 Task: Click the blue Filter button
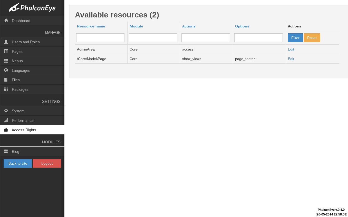pos(295,38)
